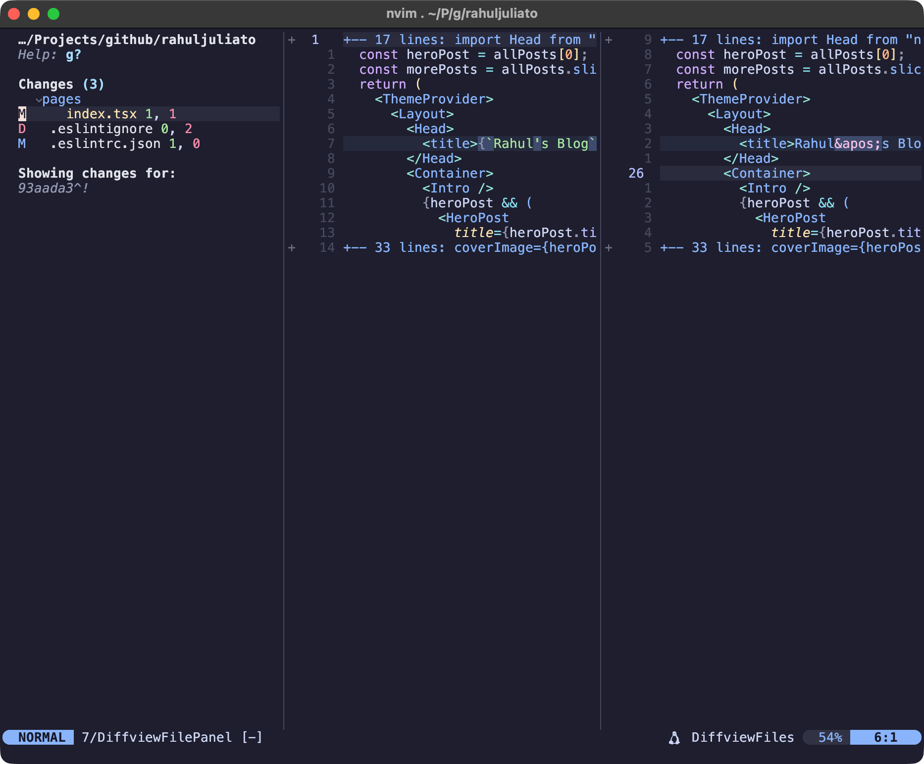
Task: Click the highlighted &apos; diff text
Action: click(858, 143)
